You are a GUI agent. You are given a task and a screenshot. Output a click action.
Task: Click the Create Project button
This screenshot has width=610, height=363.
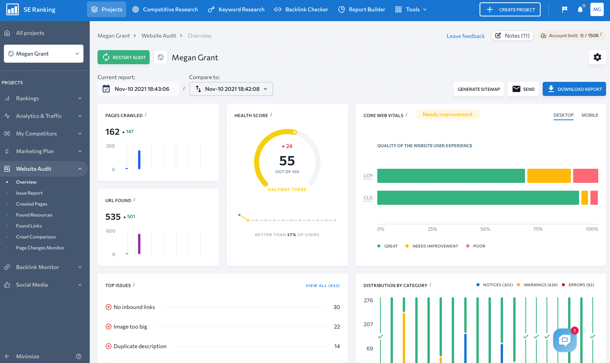[510, 9]
